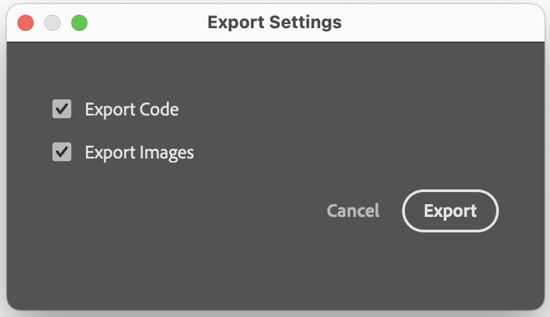This screenshot has height=317, width=550.
Task: Close the Export Settings window with red button
Action: pos(26,23)
